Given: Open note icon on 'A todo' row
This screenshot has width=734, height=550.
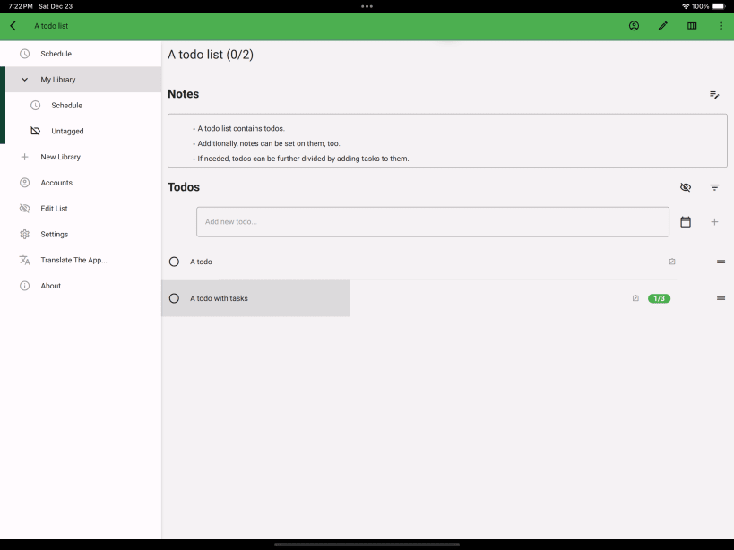Looking at the screenshot, I should click(x=672, y=262).
